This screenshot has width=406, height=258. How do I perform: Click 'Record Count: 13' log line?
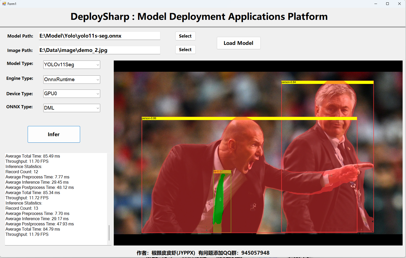tap(22, 208)
